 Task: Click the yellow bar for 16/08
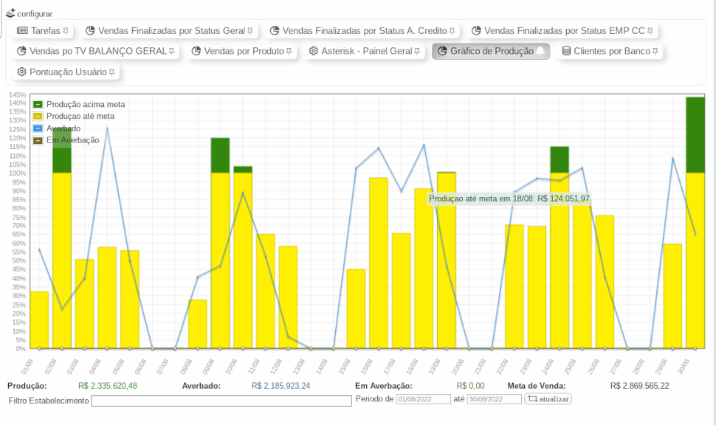[379, 263]
